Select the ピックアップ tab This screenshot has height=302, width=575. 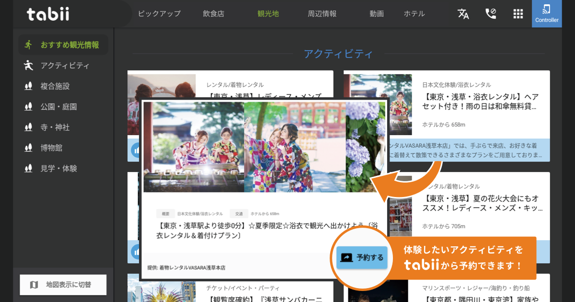159,14
